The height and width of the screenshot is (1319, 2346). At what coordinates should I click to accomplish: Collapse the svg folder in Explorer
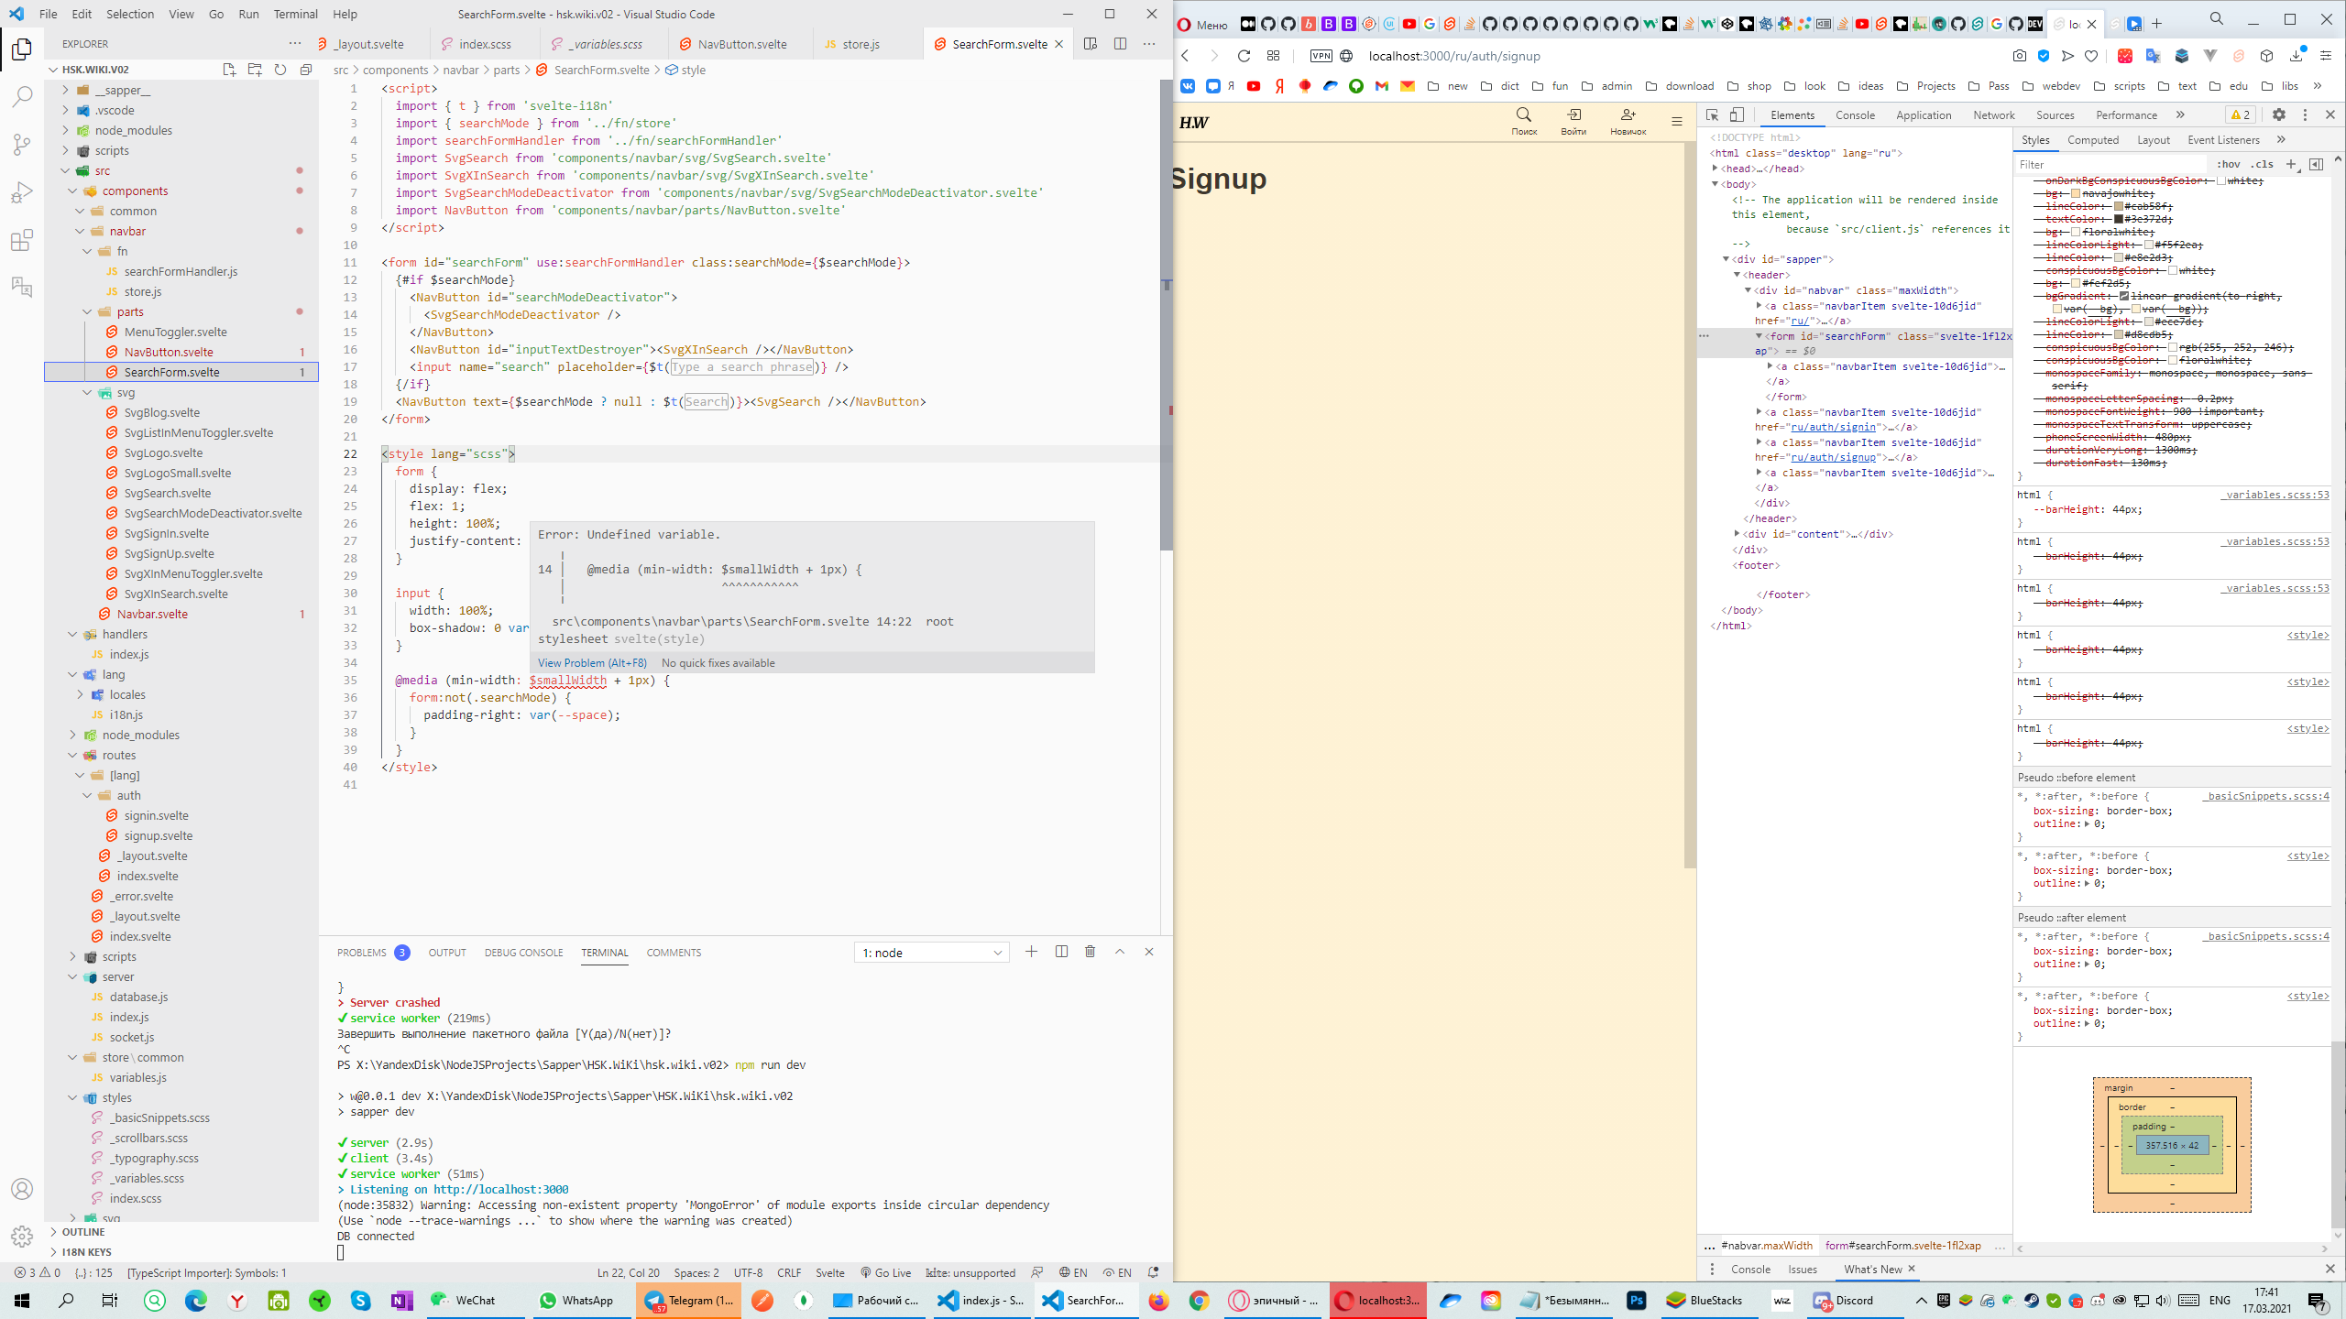tap(88, 392)
